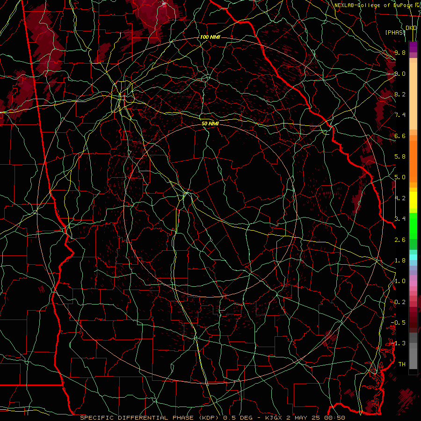
Task: Click the SPECIFIC DIFFERENTIAL PHASE (KDP) product title
Action: pos(151,418)
